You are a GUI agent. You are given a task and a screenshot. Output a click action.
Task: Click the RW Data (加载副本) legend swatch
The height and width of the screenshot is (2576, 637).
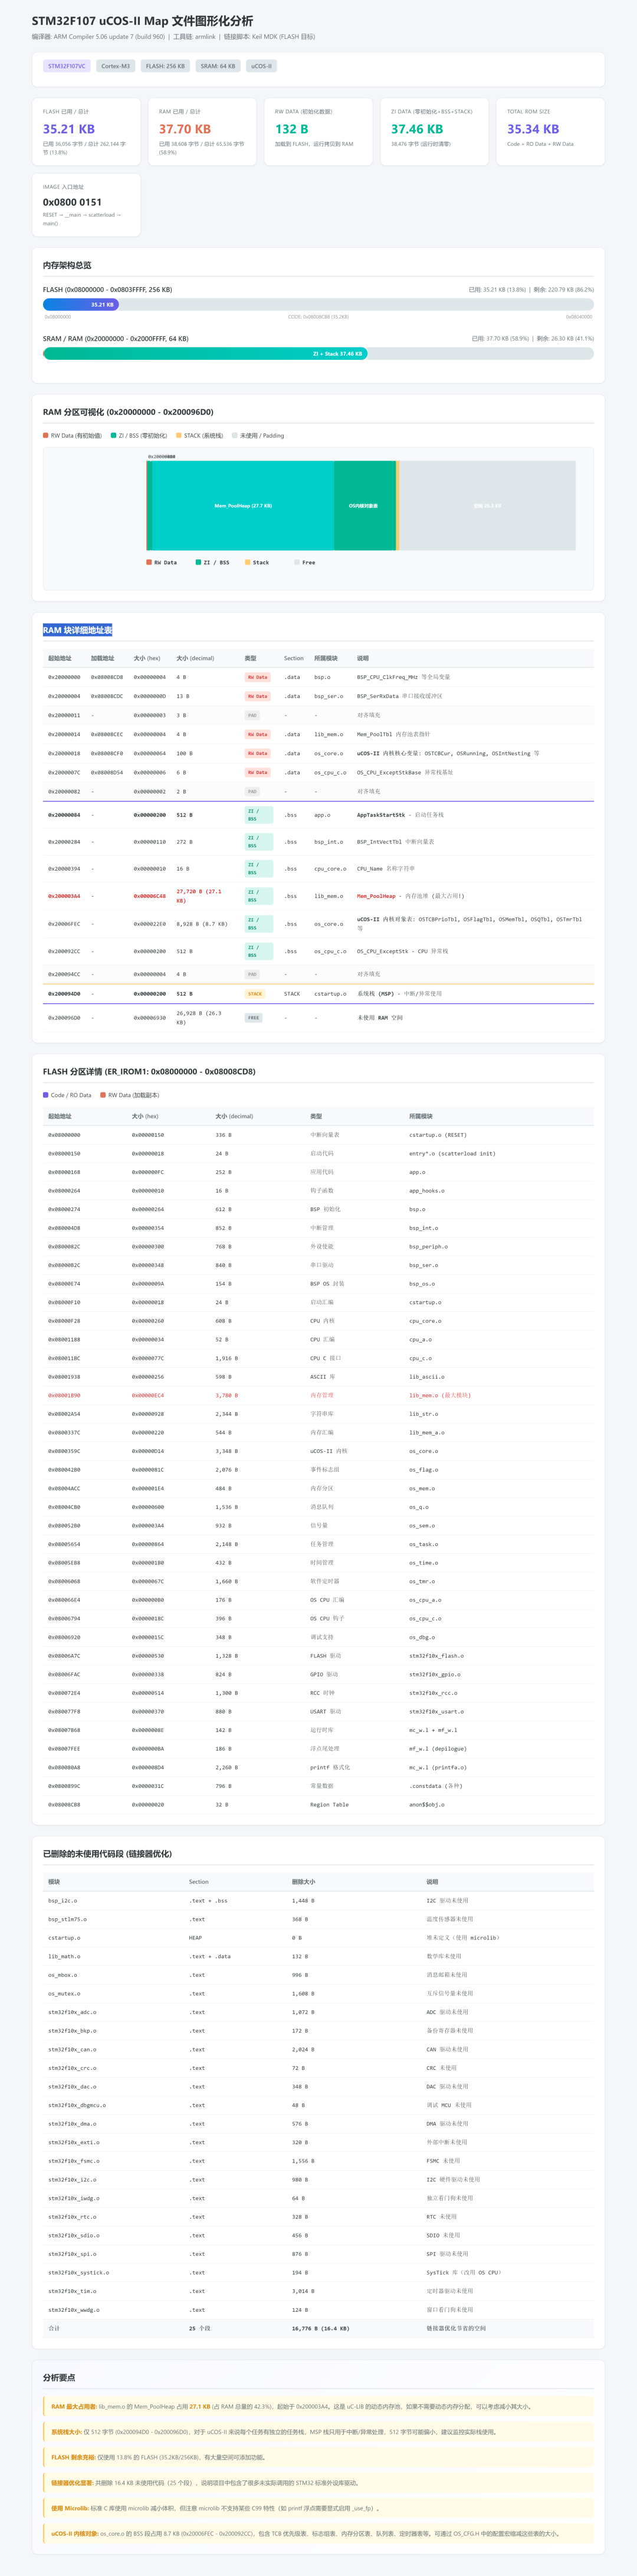(x=103, y=1095)
